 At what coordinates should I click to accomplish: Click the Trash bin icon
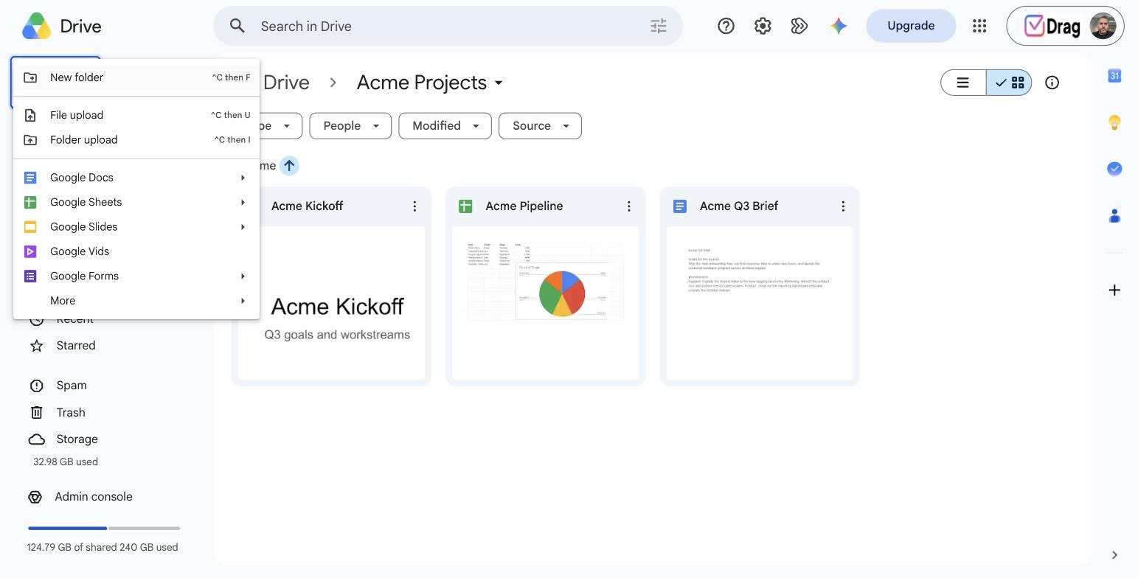tap(36, 413)
